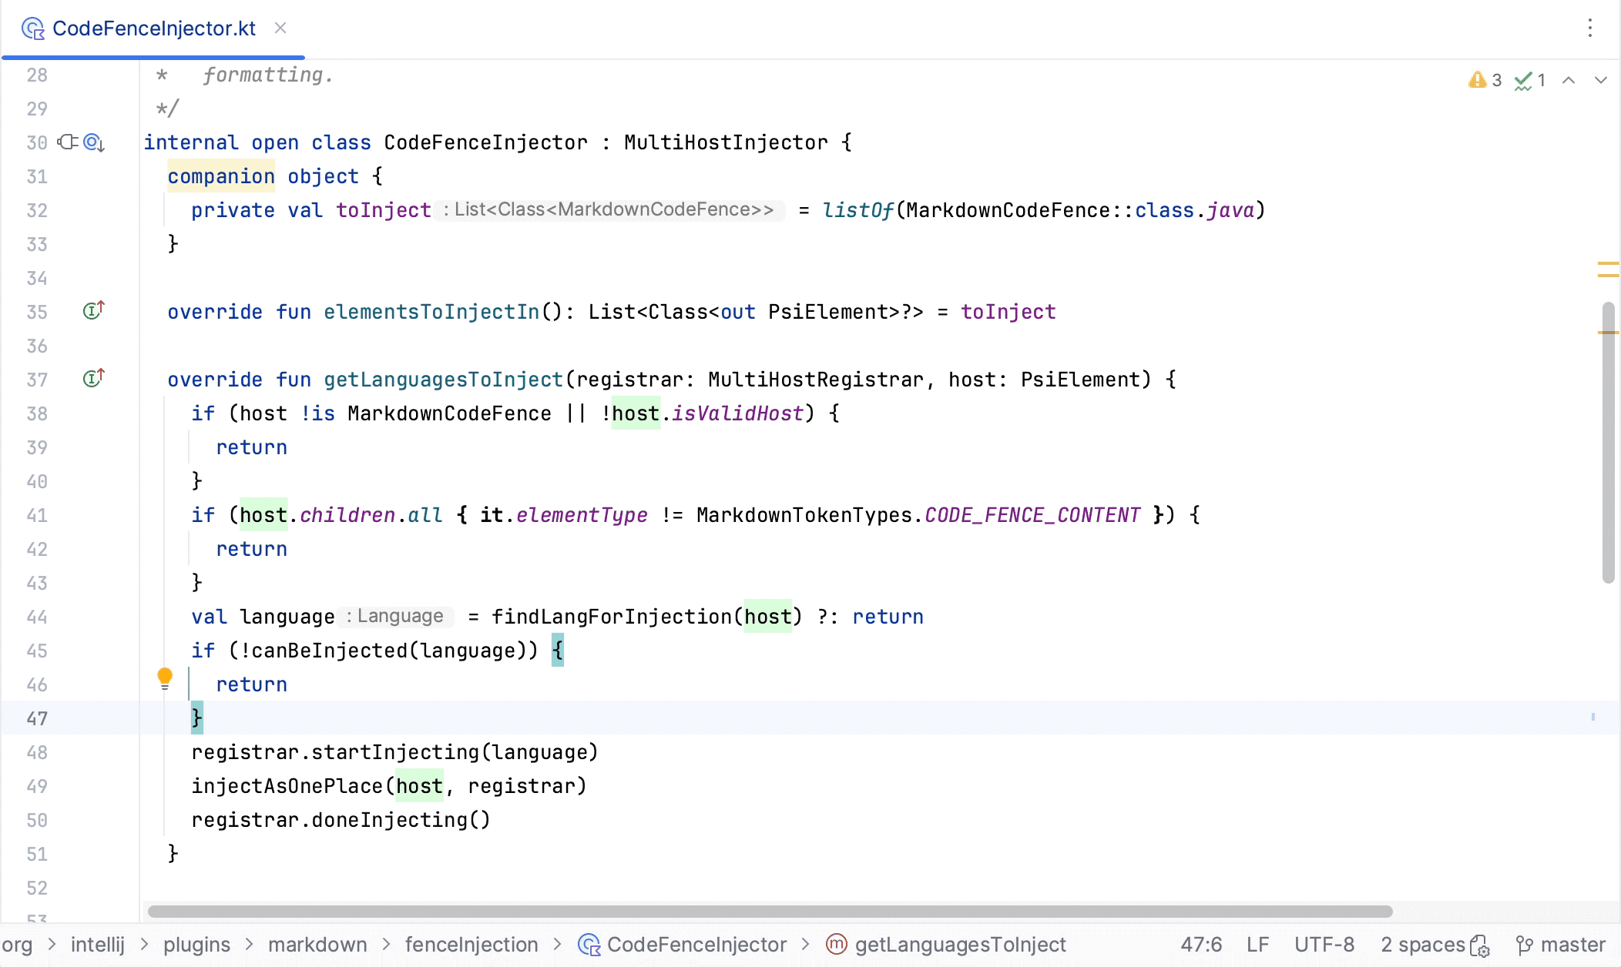Select the CodeFenceInjector.kt editor tab
This screenshot has height=967, width=1621.
[154, 28]
